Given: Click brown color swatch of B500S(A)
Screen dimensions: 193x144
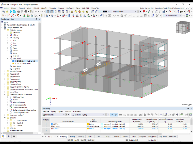Looking at the screenshot, I should tap(52, 126).
